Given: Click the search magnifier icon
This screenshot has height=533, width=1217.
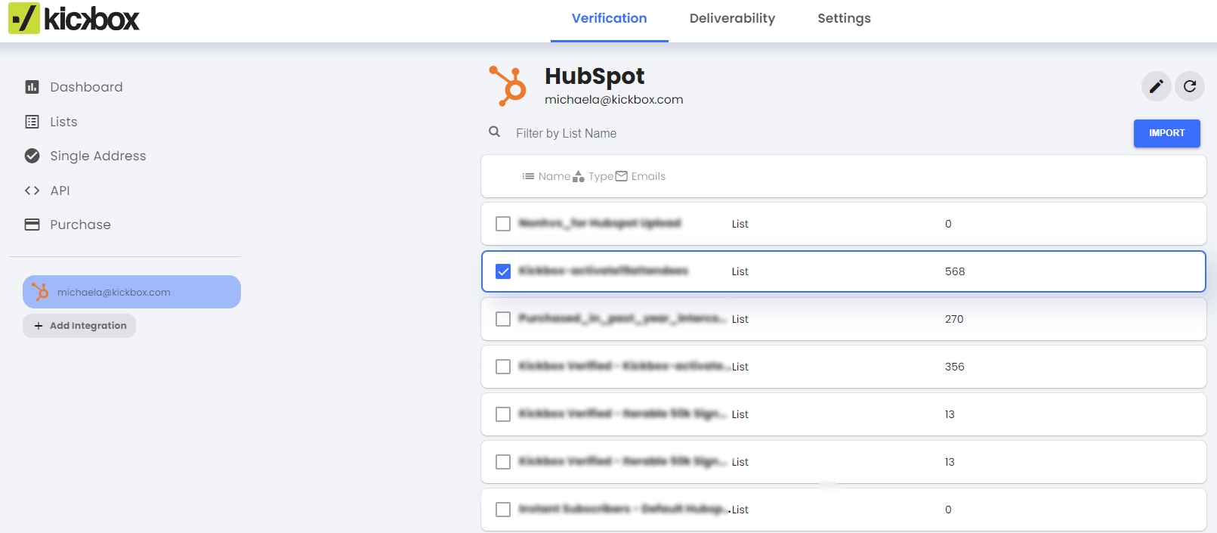Looking at the screenshot, I should coord(494,132).
